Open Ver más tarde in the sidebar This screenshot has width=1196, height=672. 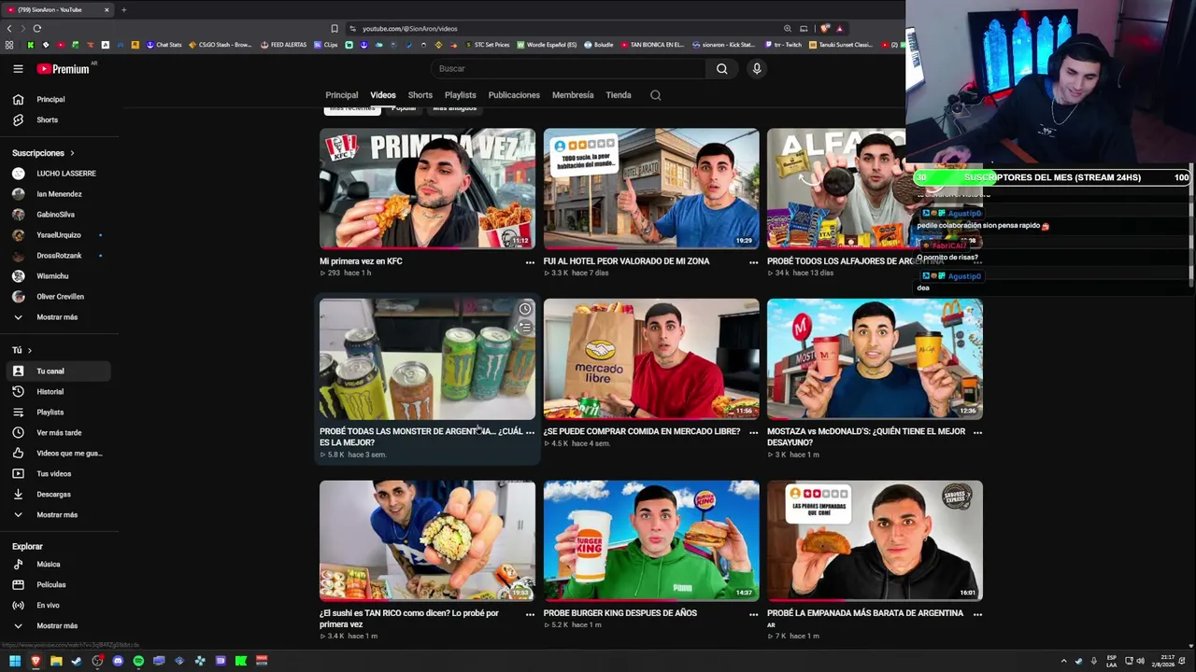56,433
